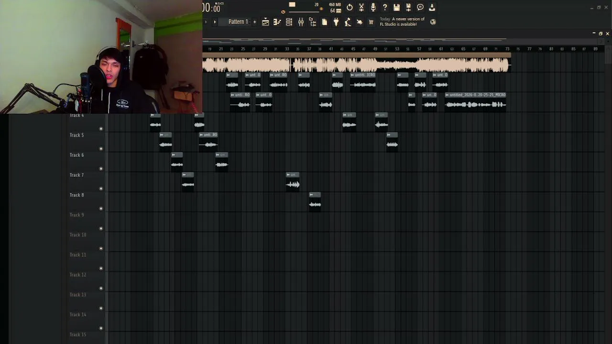Viewport: 612px width, 344px height.
Task: Toggle the Track 13 mute dot
Action: click(101, 308)
